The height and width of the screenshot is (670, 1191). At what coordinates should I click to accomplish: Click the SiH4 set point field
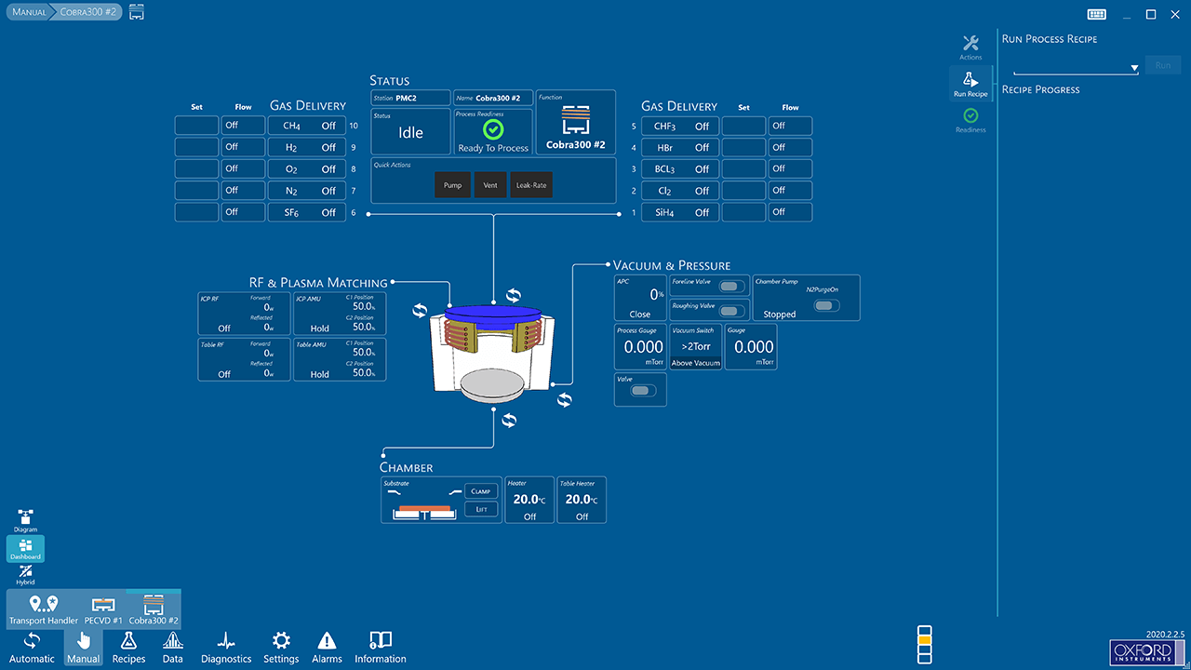[744, 212]
